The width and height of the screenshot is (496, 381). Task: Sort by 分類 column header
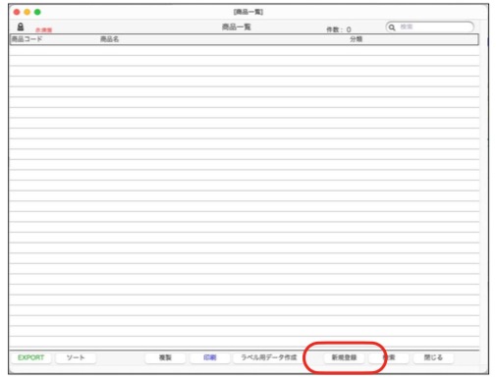(356, 39)
